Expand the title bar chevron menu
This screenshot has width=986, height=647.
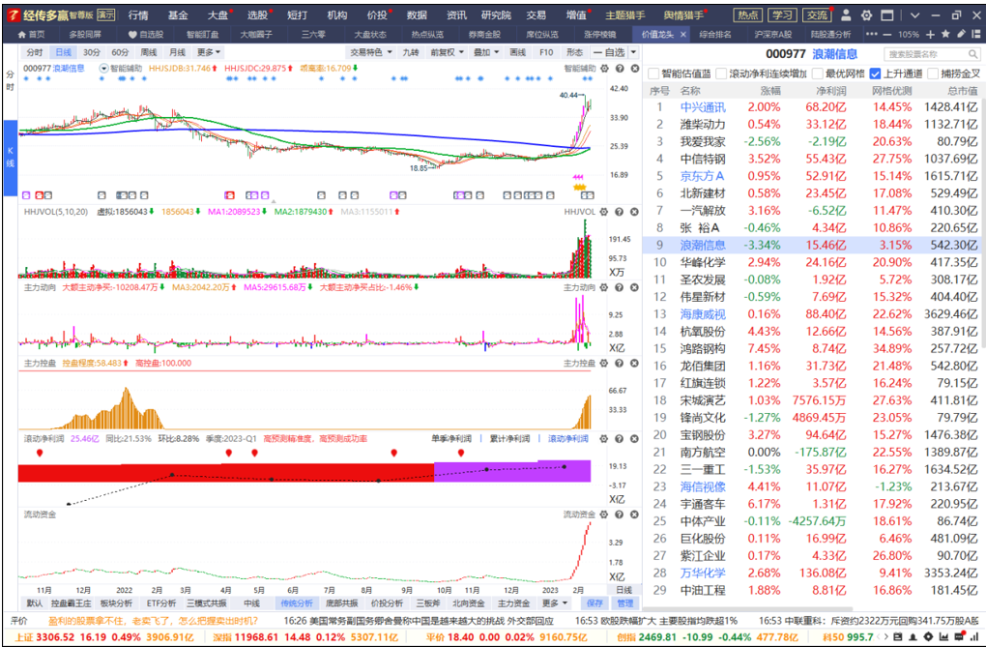pos(914,15)
